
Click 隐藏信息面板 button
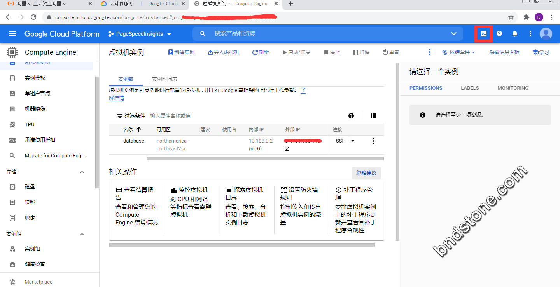click(x=504, y=52)
